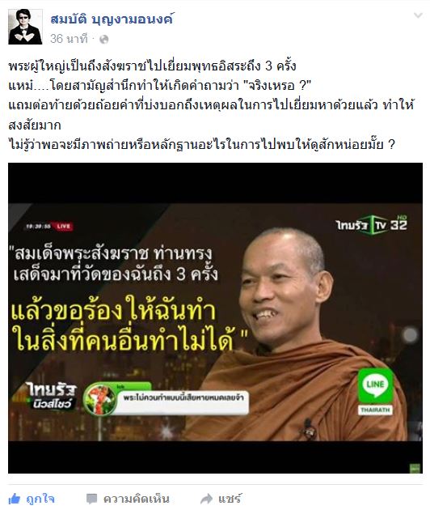
Task: Open the poster's profile picture
Action: (25, 27)
